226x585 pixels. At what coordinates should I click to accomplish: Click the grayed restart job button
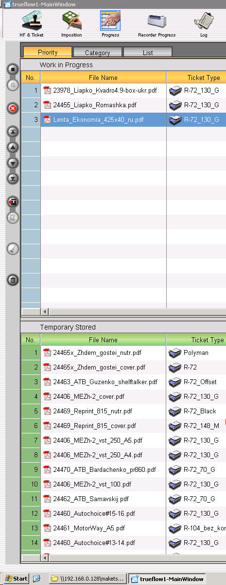[x=13, y=85]
